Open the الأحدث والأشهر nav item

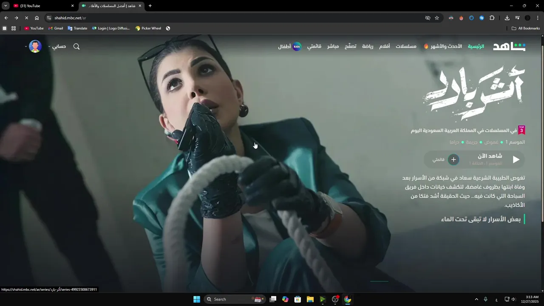[x=443, y=46]
